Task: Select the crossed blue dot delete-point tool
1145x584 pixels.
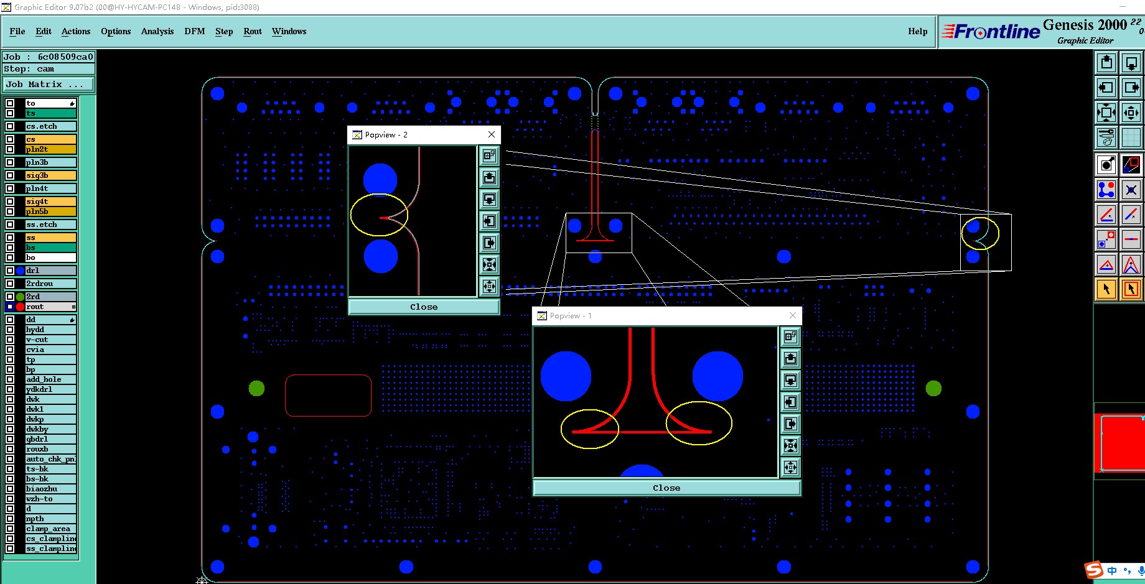Action: tap(1131, 190)
